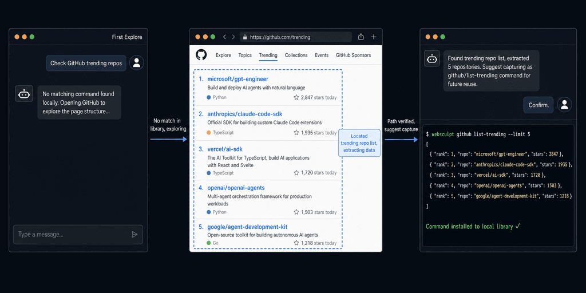
Task: Click the 1,218 stars today count
Action: 318,243
